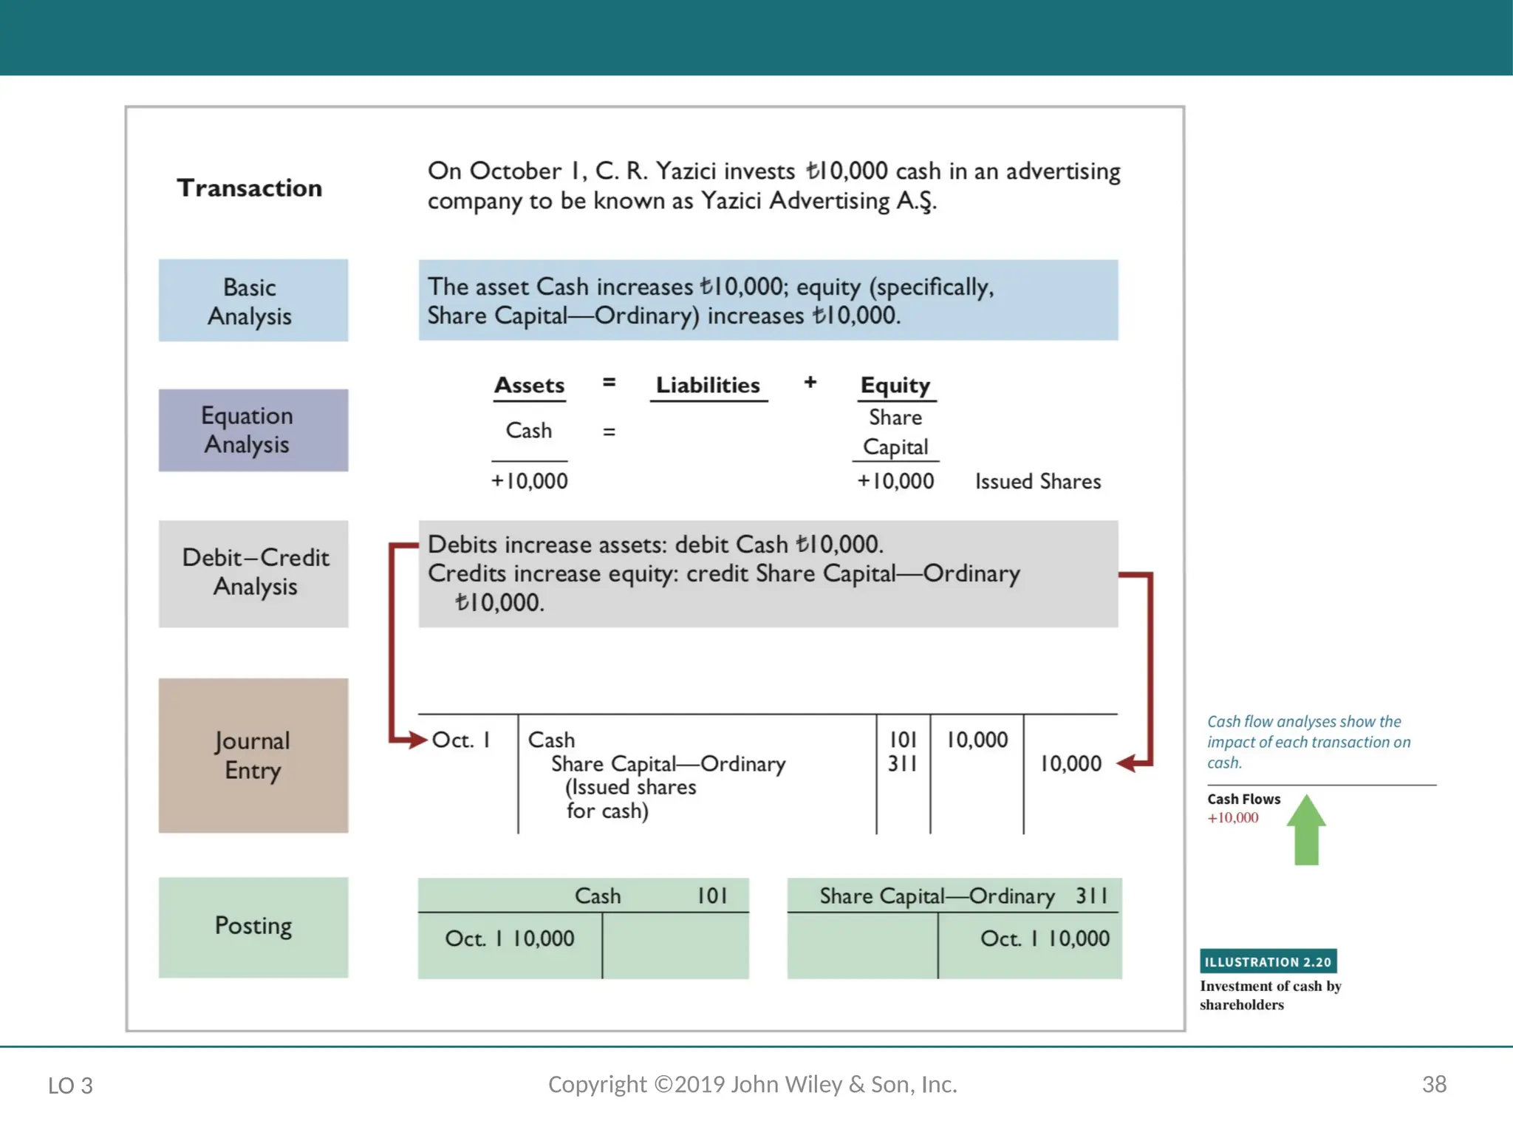Select the Equation Analysis purple box

tap(253, 430)
